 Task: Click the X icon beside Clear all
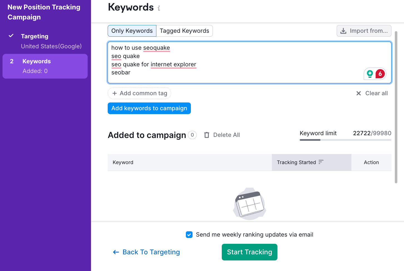point(359,93)
